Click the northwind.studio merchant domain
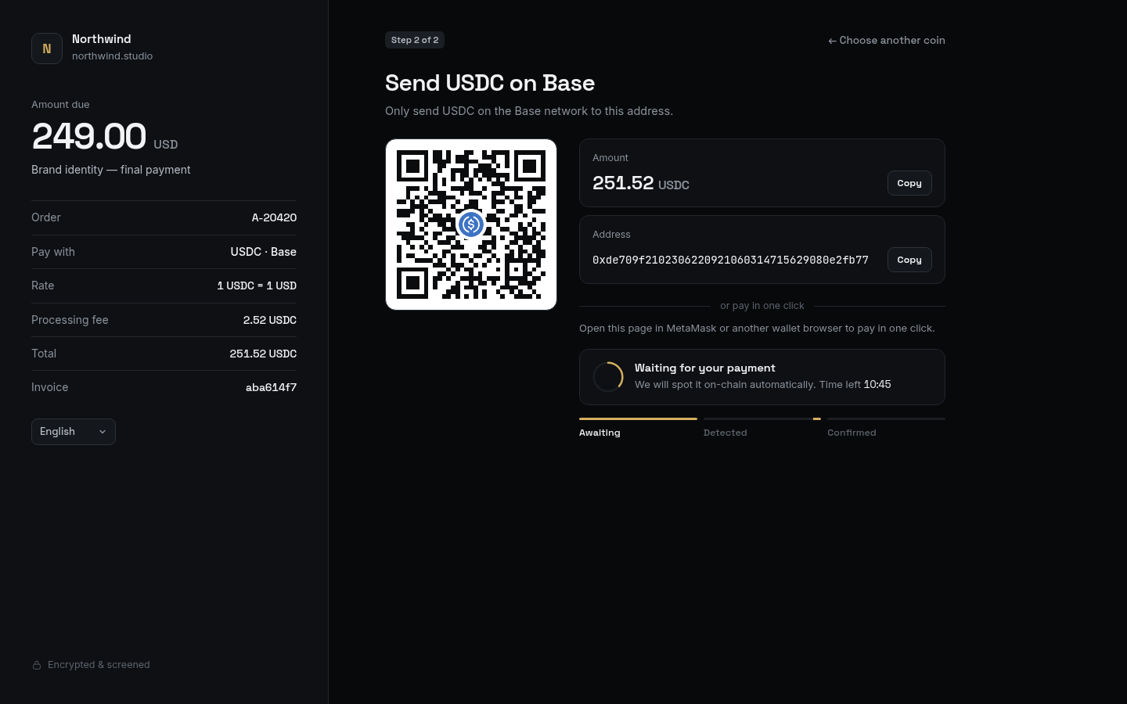Image resolution: width=1127 pixels, height=704 pixels. pyautogui.click(x=112, y=56)
